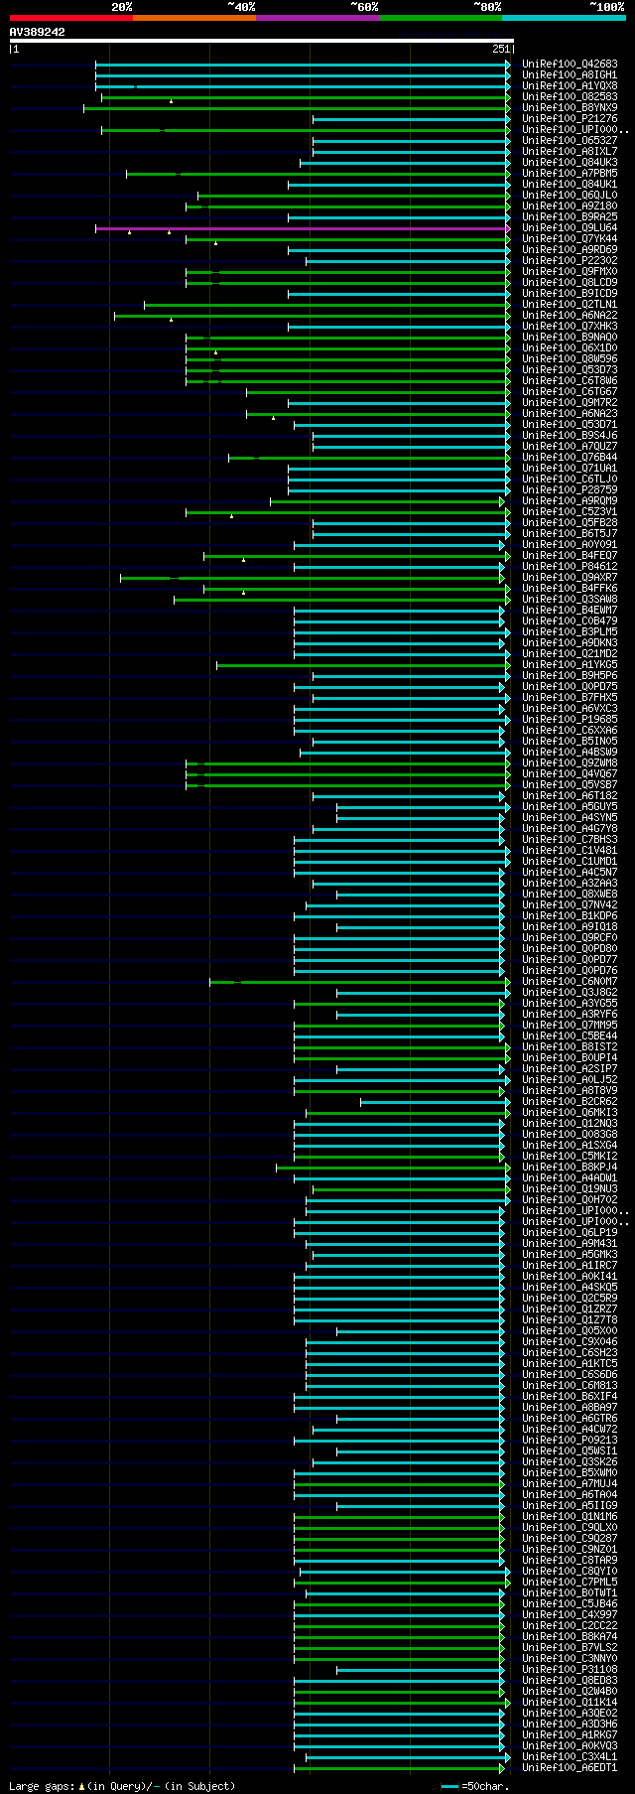This screenshot has height=1794, width=635.
Task: Click the white query sequence ruler bar
Action: tap(261, 41)
